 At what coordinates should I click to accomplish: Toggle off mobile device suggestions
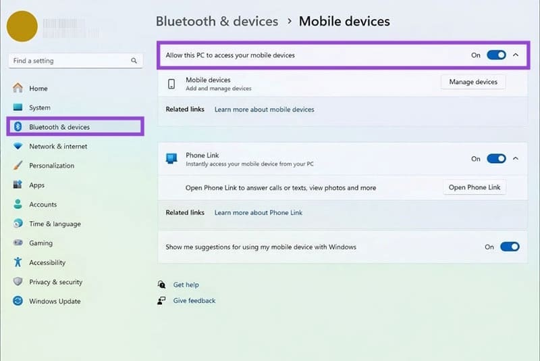[x=510, y=247]
